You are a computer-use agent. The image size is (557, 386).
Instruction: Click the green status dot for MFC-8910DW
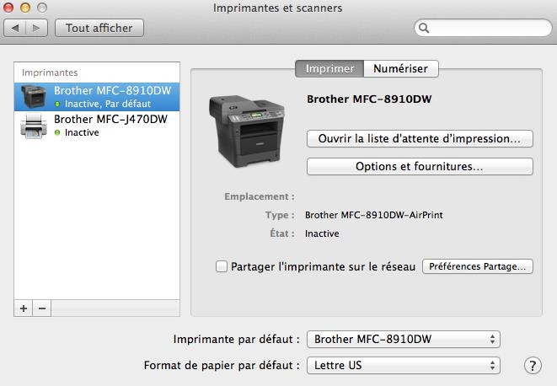point(57,105)
